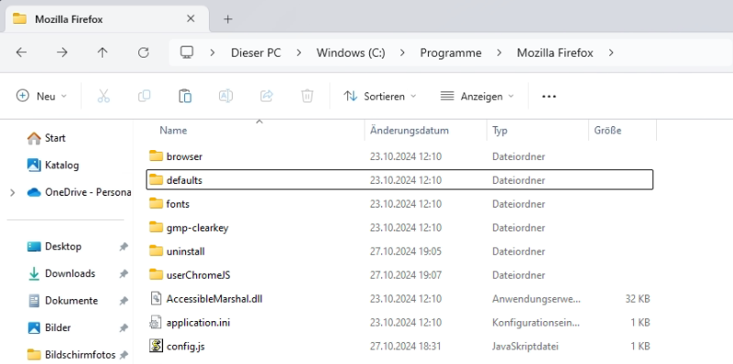
Task: Click the 27.10.2024 19:05 date cell
Action: point(406,252)
